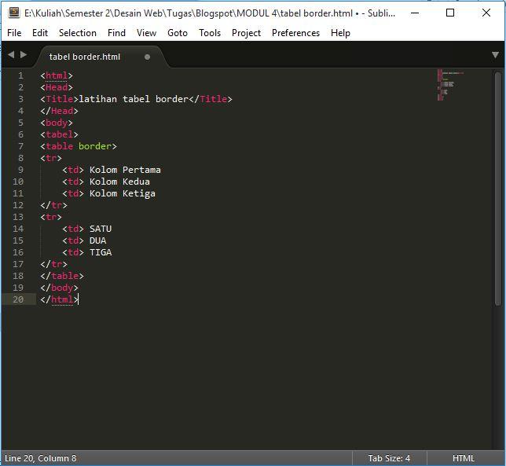Open the tab list dropdown arrow
The height and width of the screenshot is (466, 506).
495,55
